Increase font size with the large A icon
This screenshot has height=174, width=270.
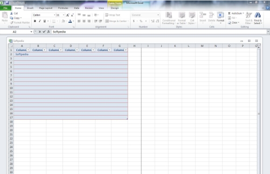(68, 15)
